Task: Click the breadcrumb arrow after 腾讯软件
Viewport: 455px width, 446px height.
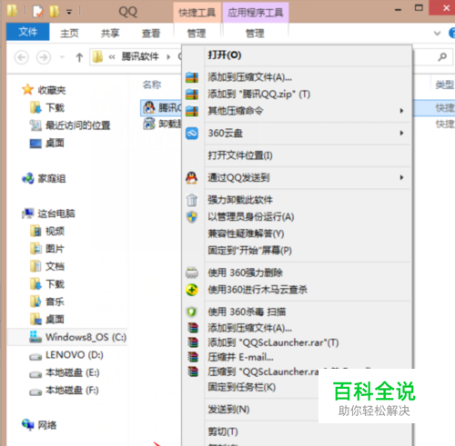Action: click(x=168, y=56)
